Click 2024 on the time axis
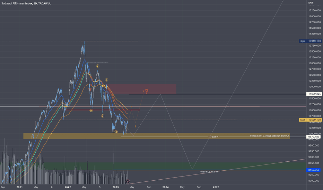The height and width of the screenshot is (190, 323). coord(165,187)
